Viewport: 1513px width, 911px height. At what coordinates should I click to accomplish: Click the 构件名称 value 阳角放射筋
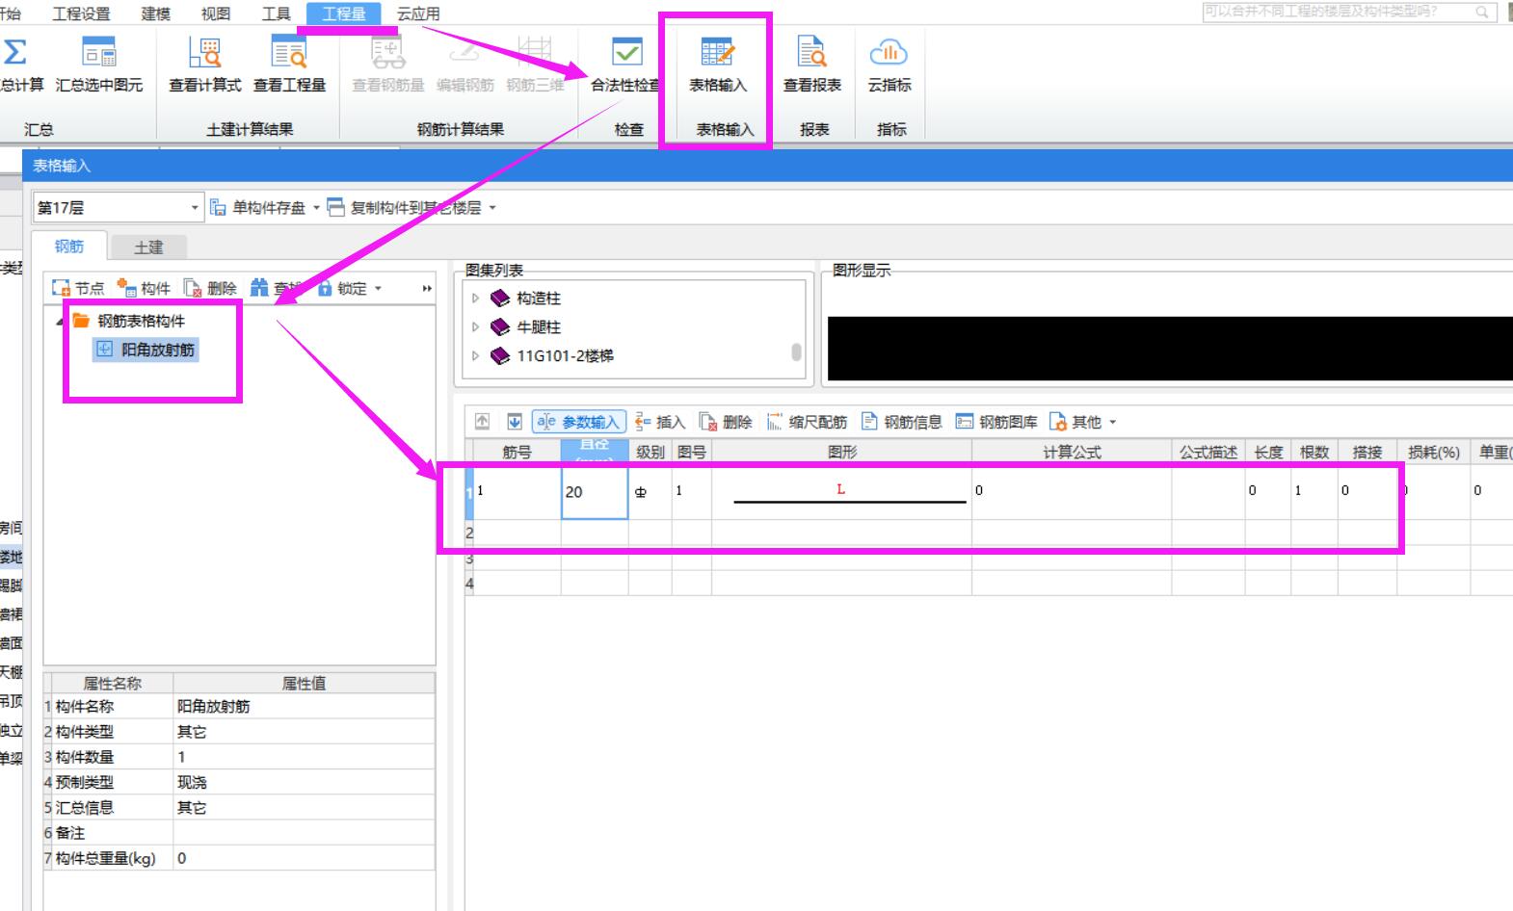[x=304, y=707]
